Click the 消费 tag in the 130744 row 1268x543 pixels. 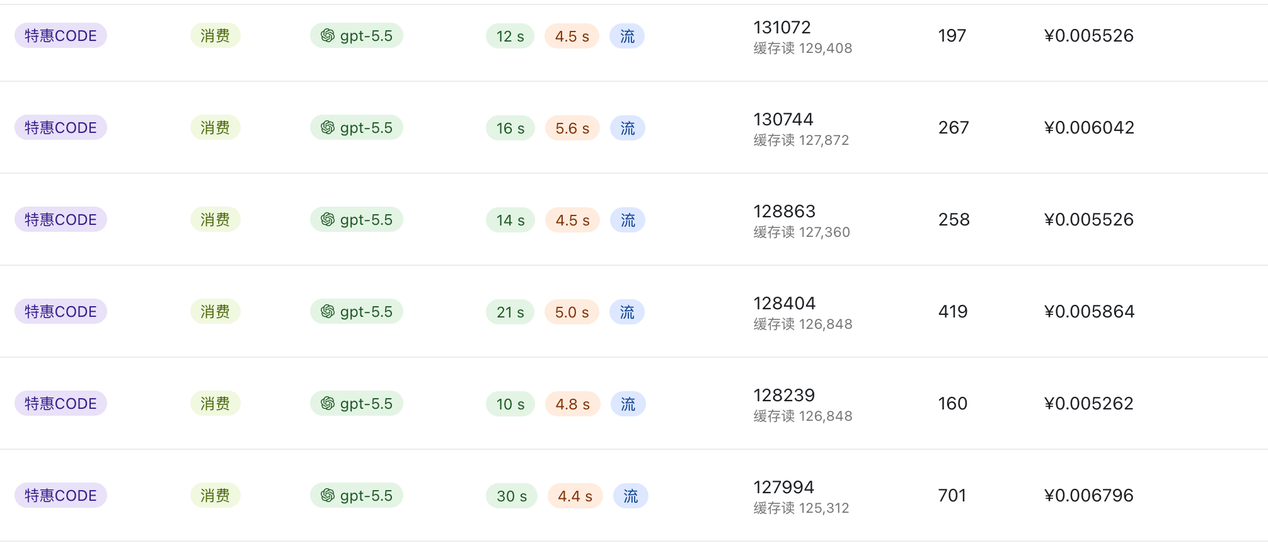[x=216, y=128]
